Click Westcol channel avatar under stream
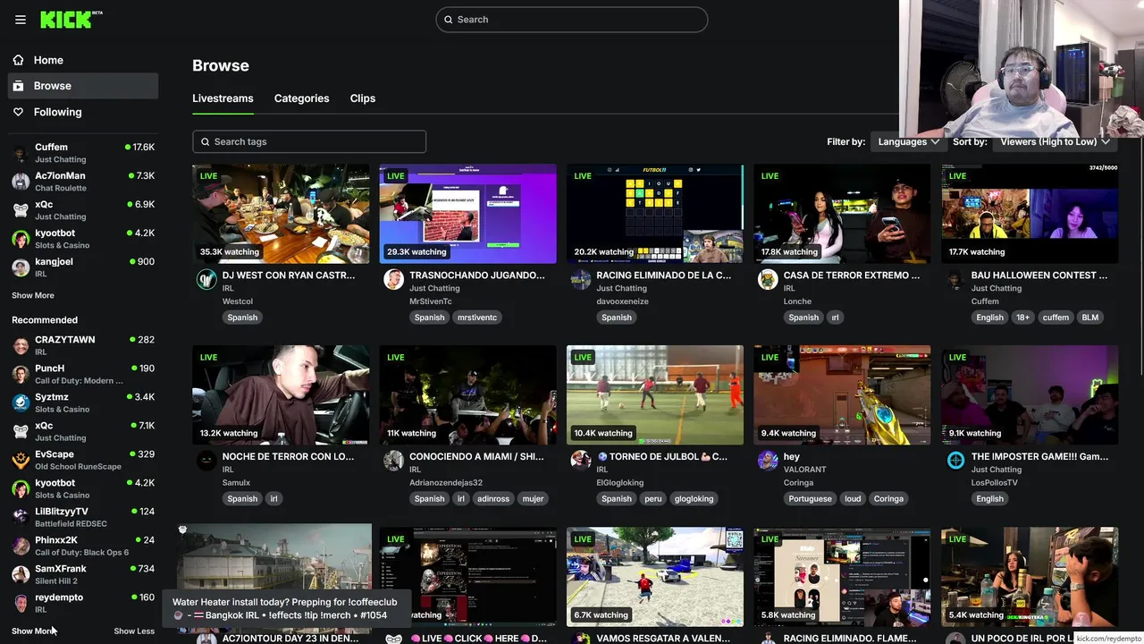The height and width of the screenshot is (644, 1144). (x=206, y=279)
